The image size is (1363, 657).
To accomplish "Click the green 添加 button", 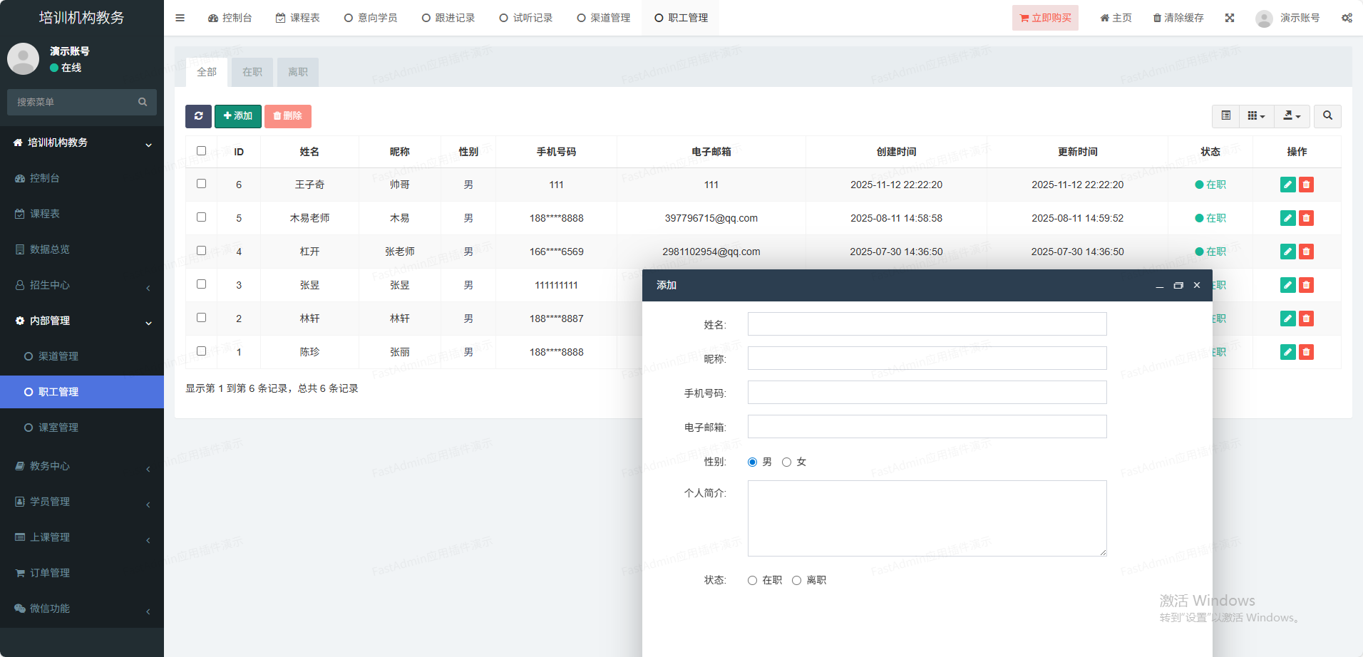I will (x=238, y=116).
